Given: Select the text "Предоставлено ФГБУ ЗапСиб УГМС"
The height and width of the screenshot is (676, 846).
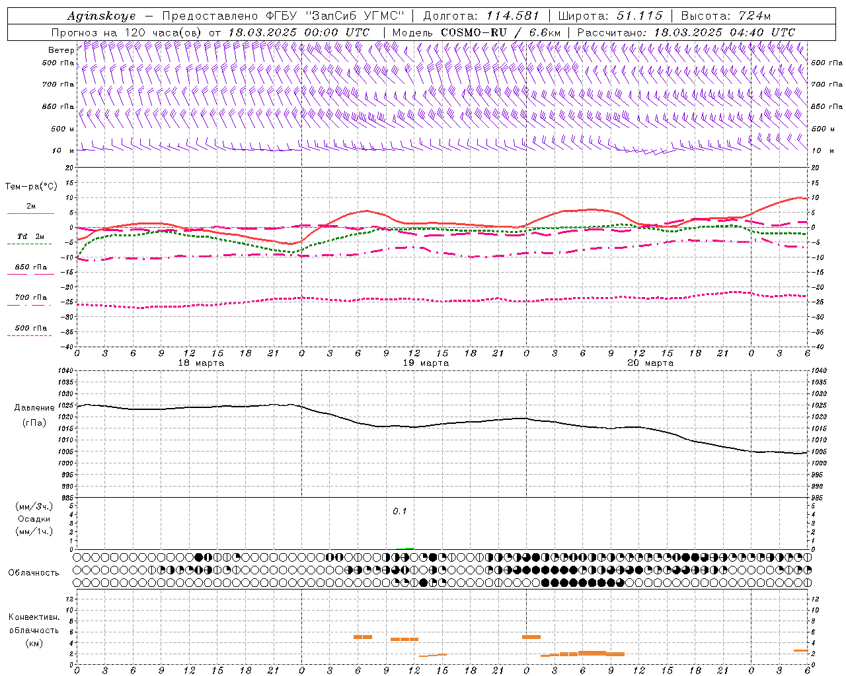Looking at the screenshot, I should pyautogui.click(x=283, y=16).
